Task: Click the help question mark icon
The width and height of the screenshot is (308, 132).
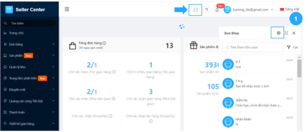Action: tap(206, 10)
